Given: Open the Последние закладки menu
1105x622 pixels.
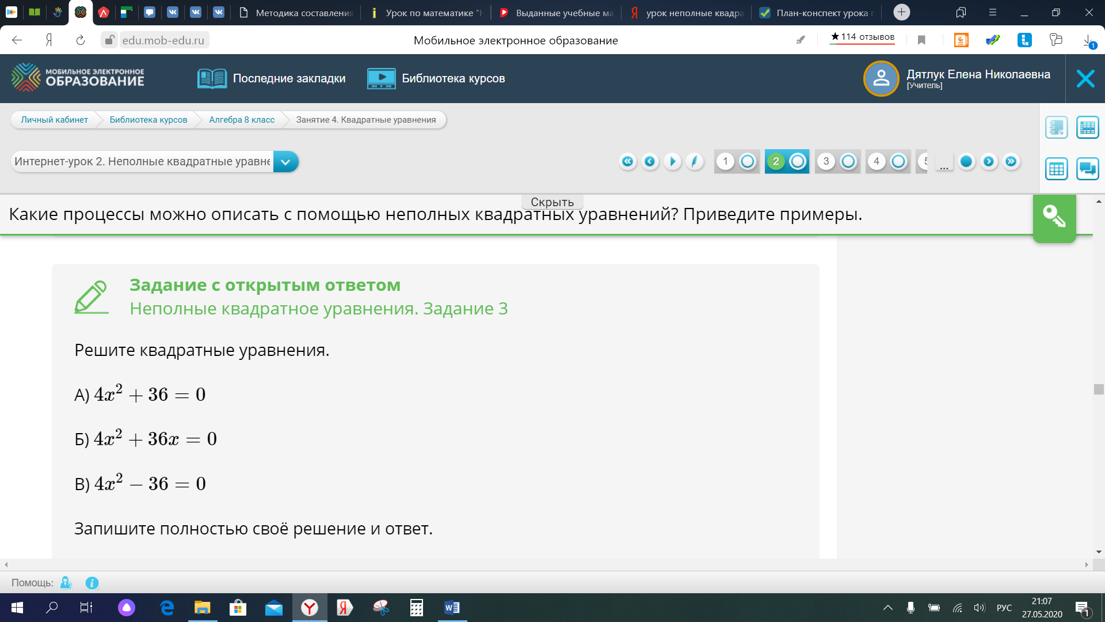Looking at the screenshot, I should tap(272, 78).
